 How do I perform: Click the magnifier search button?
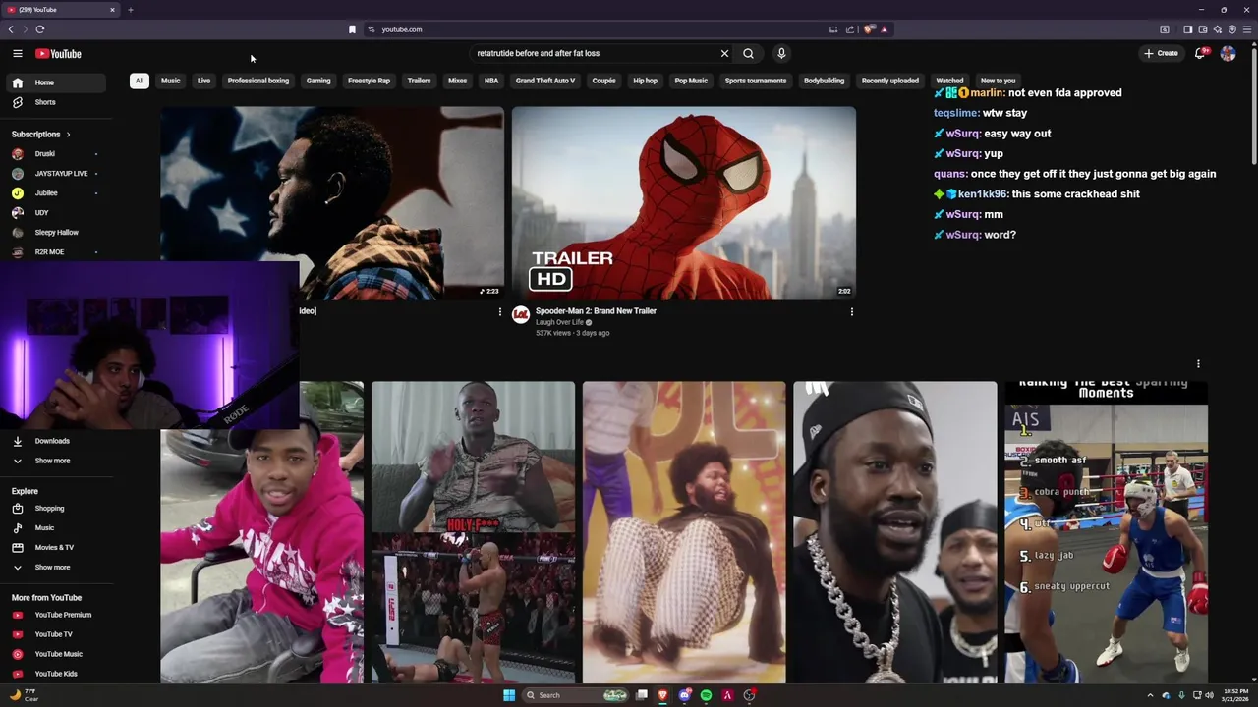[748, 54]
